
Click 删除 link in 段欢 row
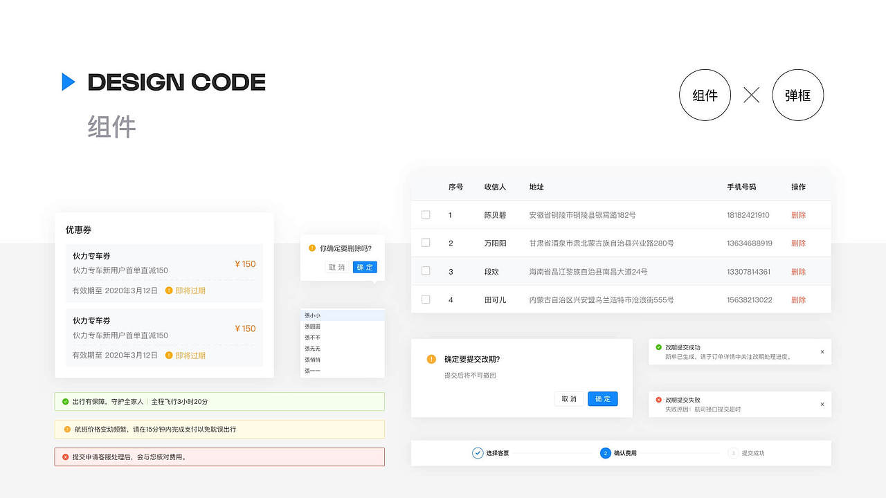tap(798, 272)
